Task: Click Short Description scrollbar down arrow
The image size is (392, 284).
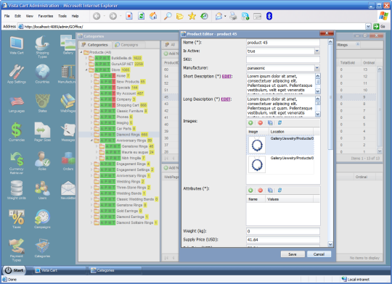Action: coord(317,91)
